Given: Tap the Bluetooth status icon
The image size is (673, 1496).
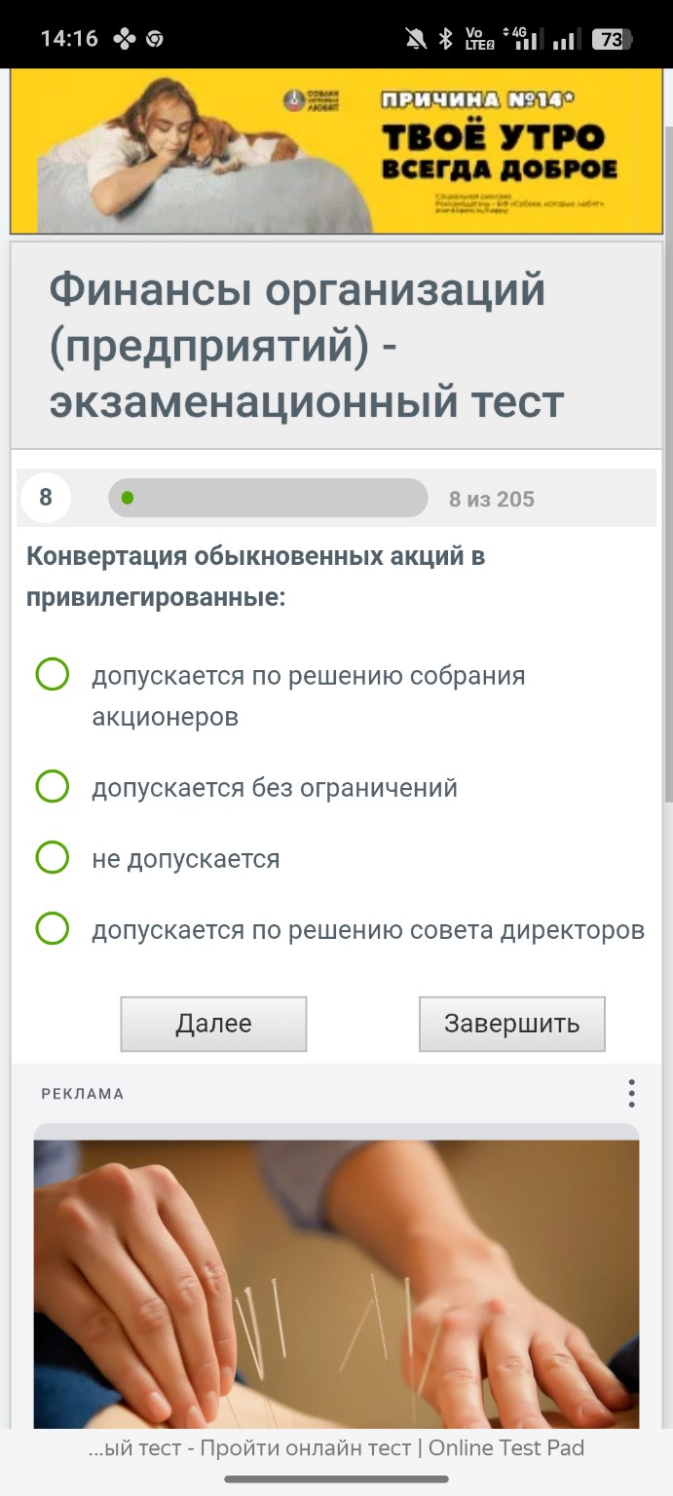Looking at the screenshot, I should click(445, 37).
